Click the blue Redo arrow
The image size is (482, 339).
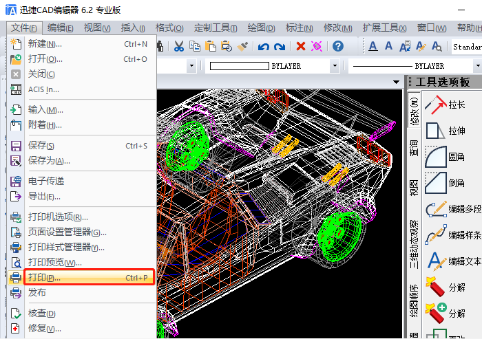(x=280, y=47)
